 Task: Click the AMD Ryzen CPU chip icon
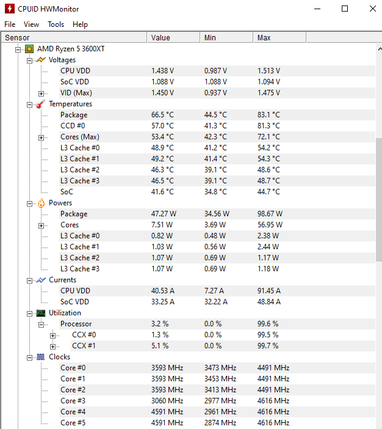coord(29,49)
